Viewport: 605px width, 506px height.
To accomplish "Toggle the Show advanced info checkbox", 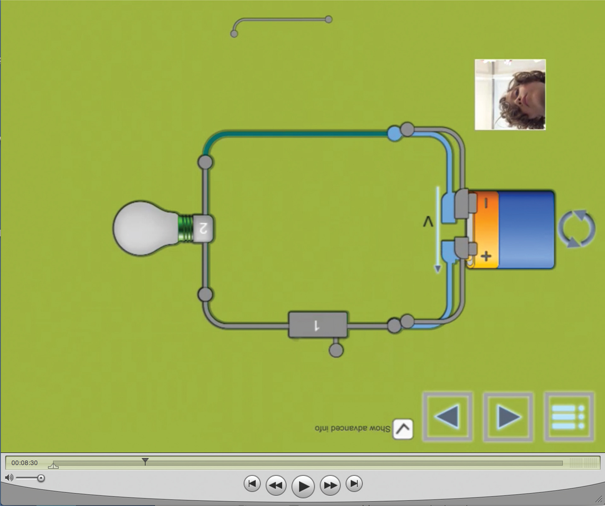I will pos(402,429).
